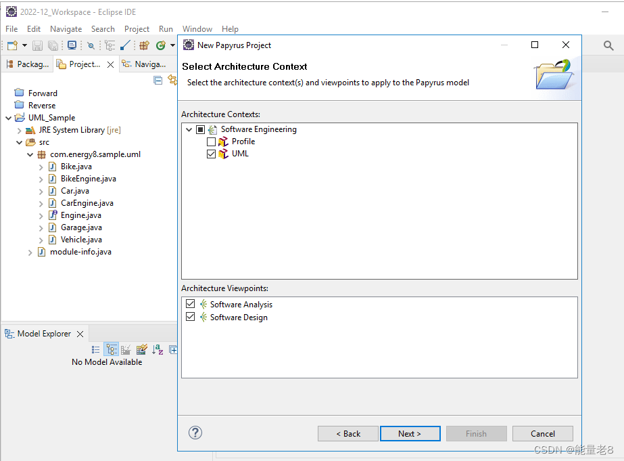The image size is (624, 461).
Task: Expand the Car.java node
Action: click(x=41, y=192)
